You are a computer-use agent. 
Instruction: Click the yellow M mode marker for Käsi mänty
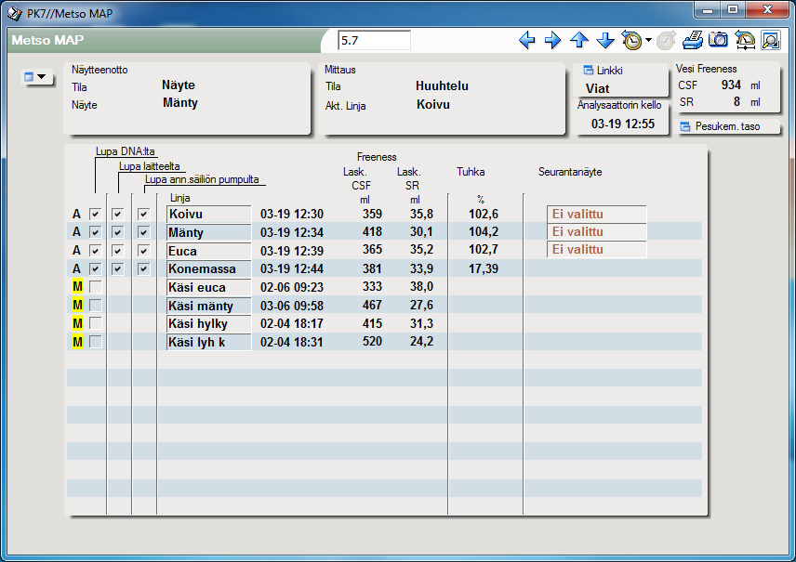(x=77, y=306)
